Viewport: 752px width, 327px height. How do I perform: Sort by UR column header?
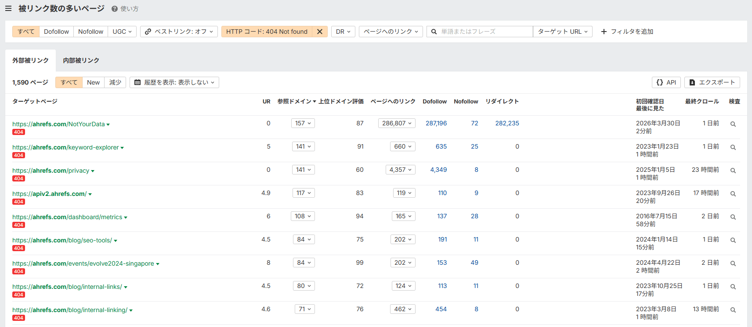coord(266,101)
